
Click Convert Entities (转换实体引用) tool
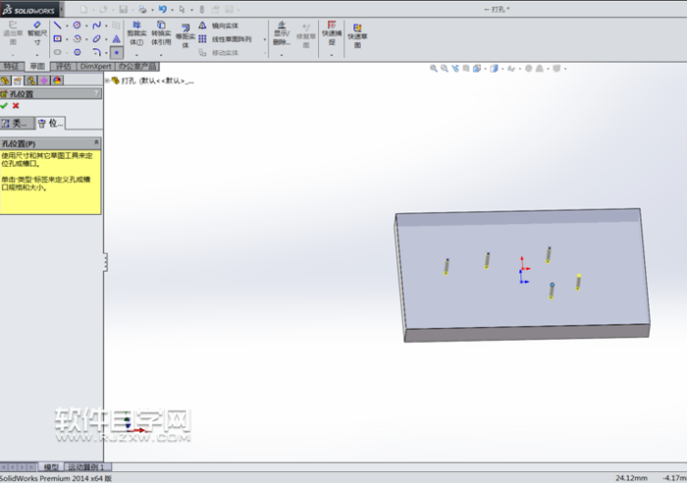tap(161, 33)
